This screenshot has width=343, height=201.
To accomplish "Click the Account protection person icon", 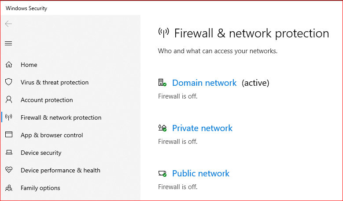I will [8, 100].
